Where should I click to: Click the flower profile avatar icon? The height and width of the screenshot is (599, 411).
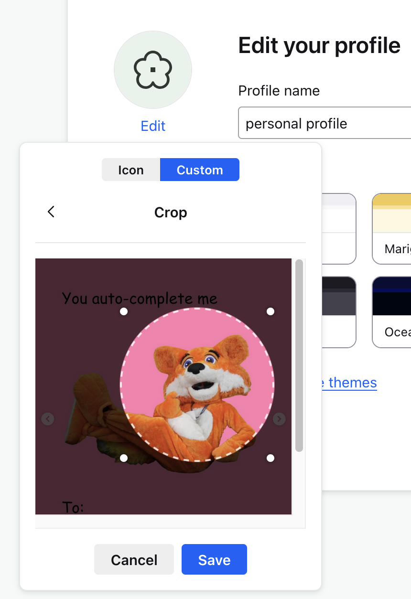(x=152, y=70)
